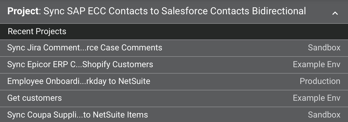
Task: Click the Recent Projects section header
Action: [37, 31]
